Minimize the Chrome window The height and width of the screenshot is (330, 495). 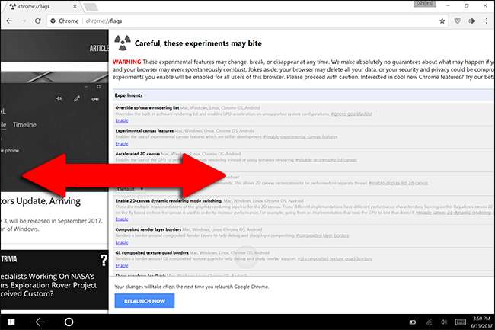[448, 5]
